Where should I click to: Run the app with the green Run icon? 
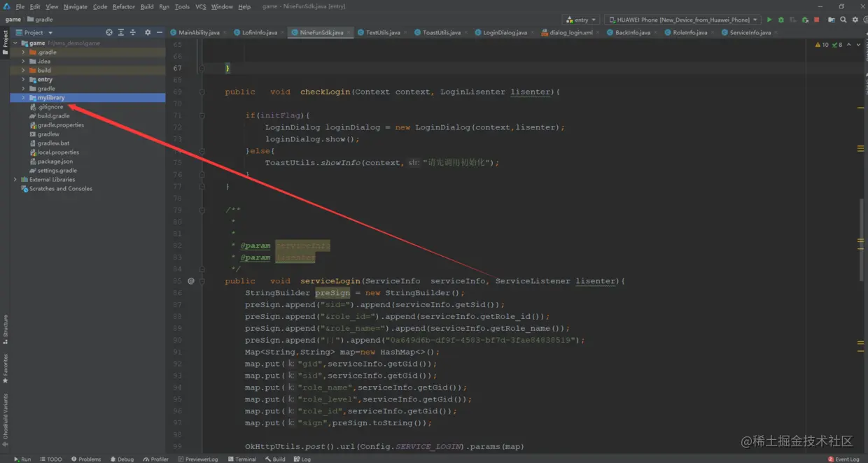point(769,20)
